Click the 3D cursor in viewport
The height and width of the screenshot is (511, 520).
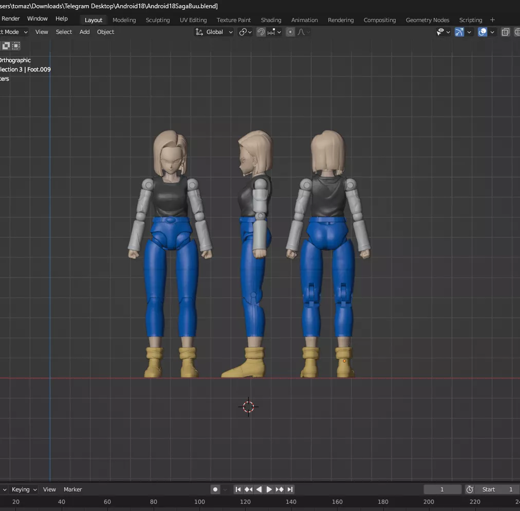[248, 407]
